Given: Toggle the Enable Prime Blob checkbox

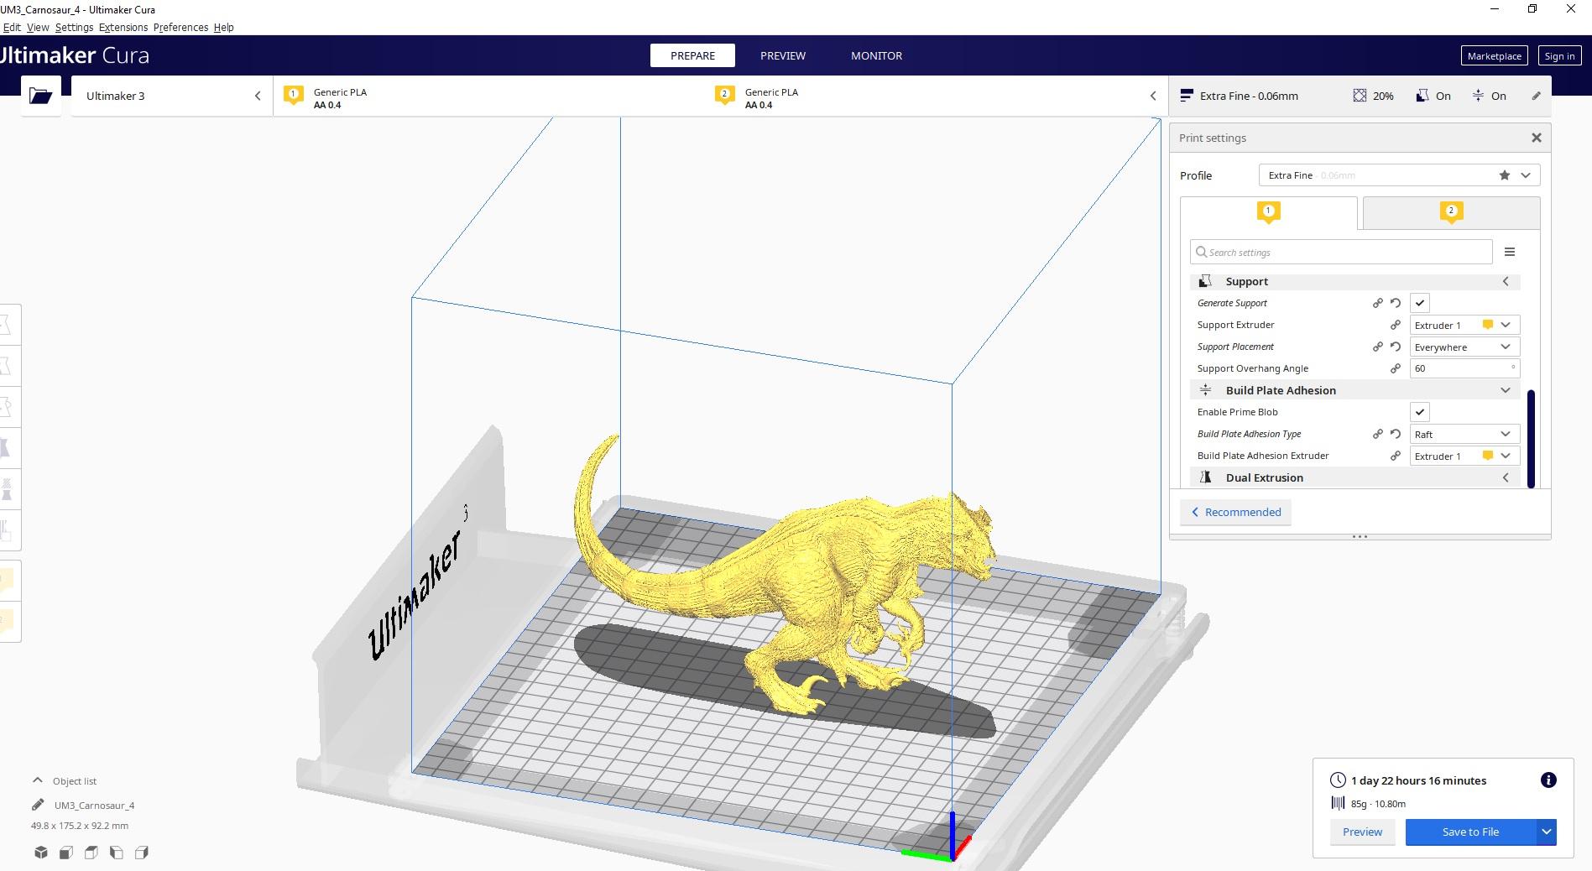Looking at the screenshot, I should pos(1420,412).
